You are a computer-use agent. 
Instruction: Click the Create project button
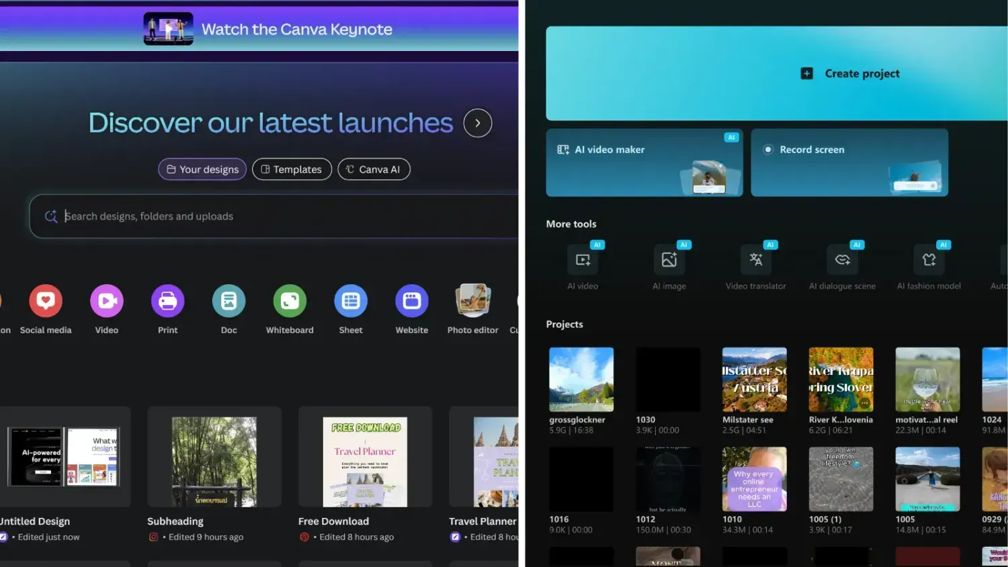pos(849,73)
